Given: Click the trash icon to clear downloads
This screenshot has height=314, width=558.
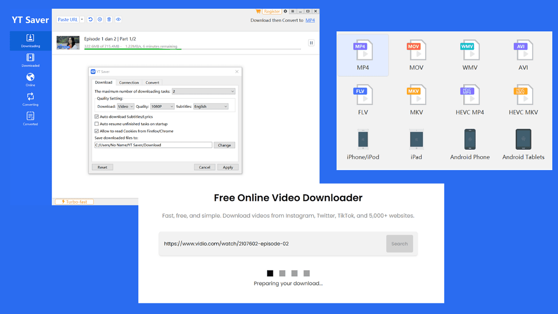Looking at the screenshot, I should (x=109, y=19).
